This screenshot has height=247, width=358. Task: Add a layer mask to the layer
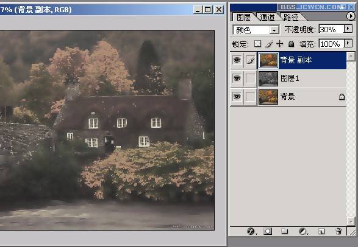click(x=268, y=232)
